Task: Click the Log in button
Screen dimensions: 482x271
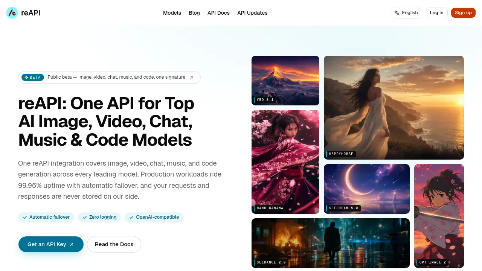Action: [x=437, y=13]
